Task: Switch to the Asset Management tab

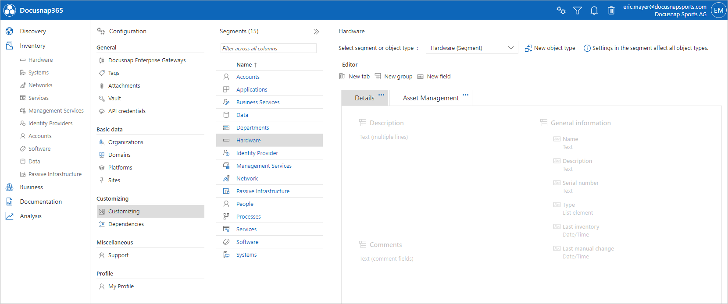Action: [431, 98]
